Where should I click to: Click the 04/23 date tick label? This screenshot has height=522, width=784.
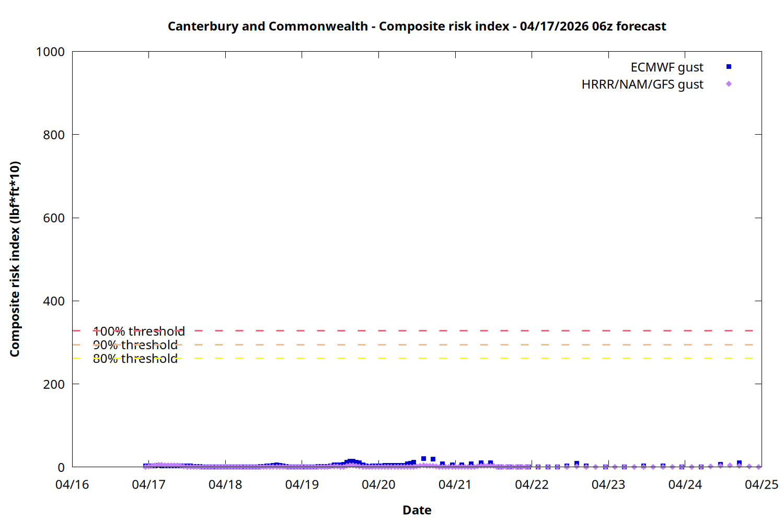click(x=608, y=484)
